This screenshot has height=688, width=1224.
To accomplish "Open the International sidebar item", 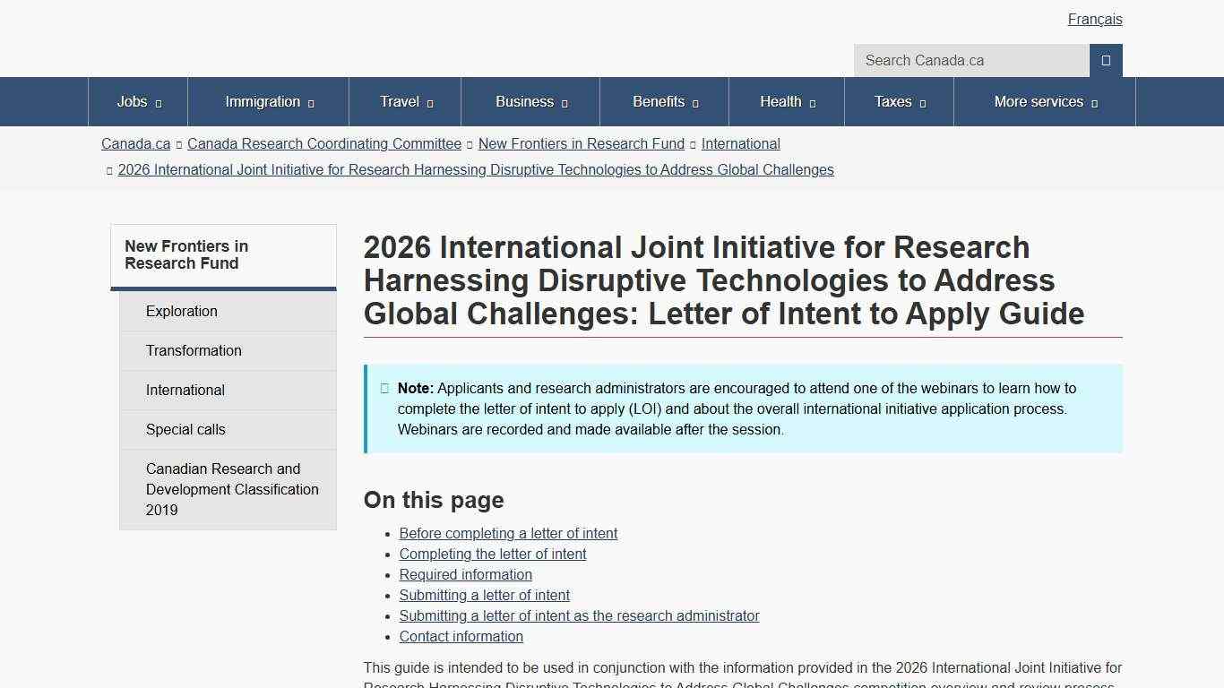I will click(185, 390).
